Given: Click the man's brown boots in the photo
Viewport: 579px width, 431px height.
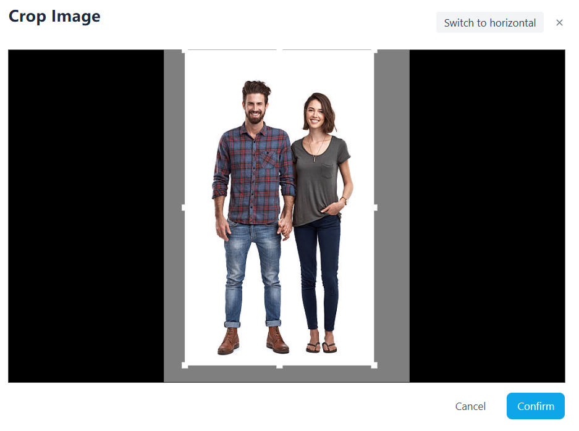Looking at the screenshot, I should coord(253,341).
